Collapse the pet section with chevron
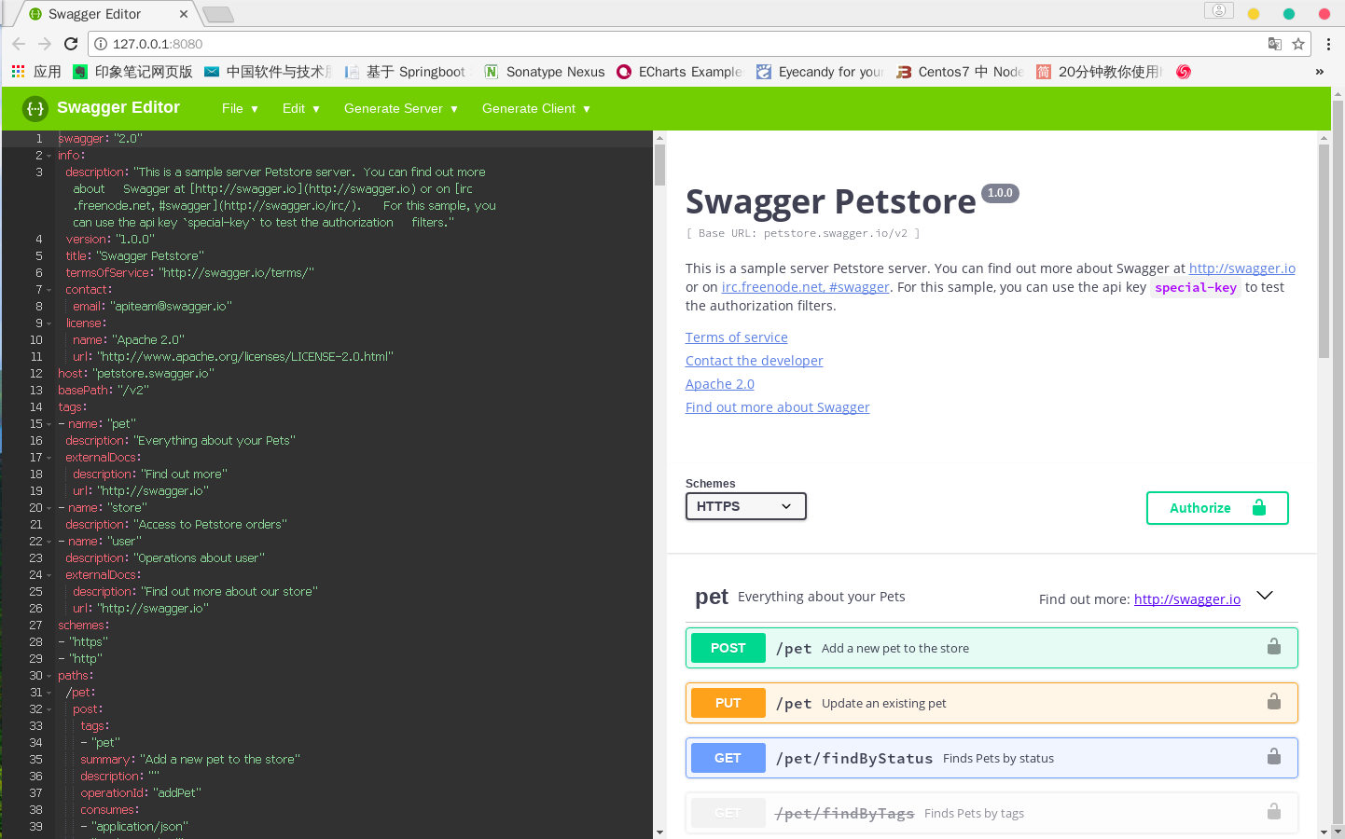Screen dimensions: 1345x839 (x=1265, y=596)
